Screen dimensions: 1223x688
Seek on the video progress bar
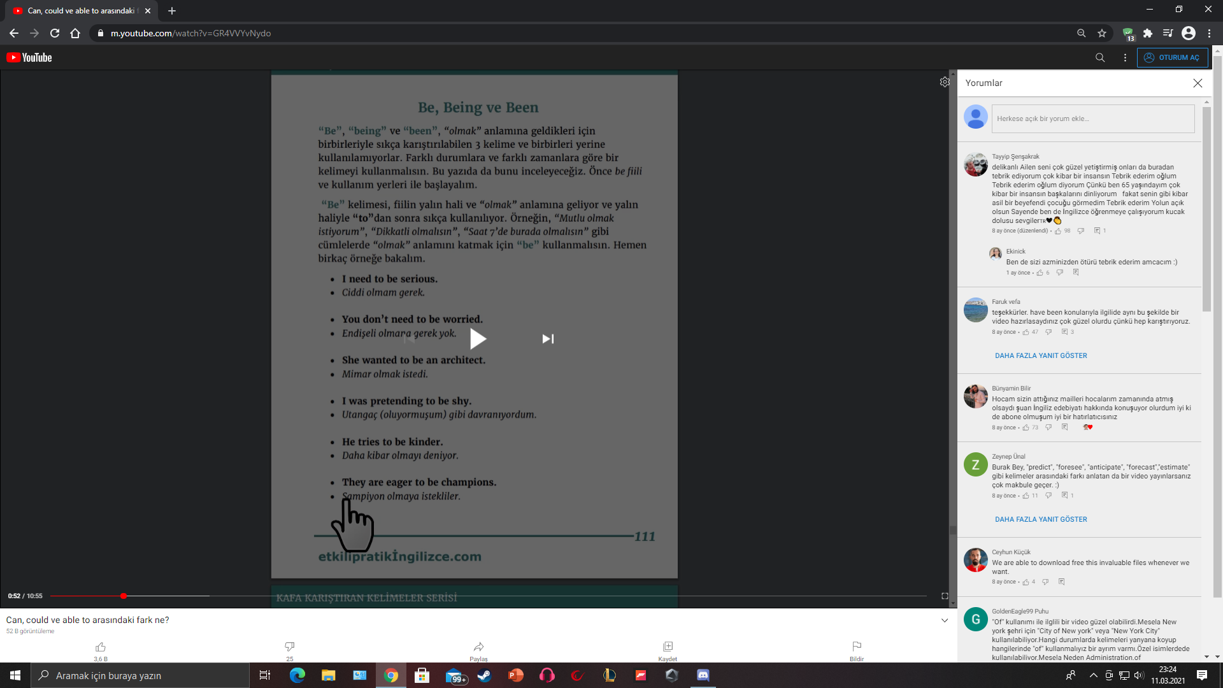tap(446, 596)
